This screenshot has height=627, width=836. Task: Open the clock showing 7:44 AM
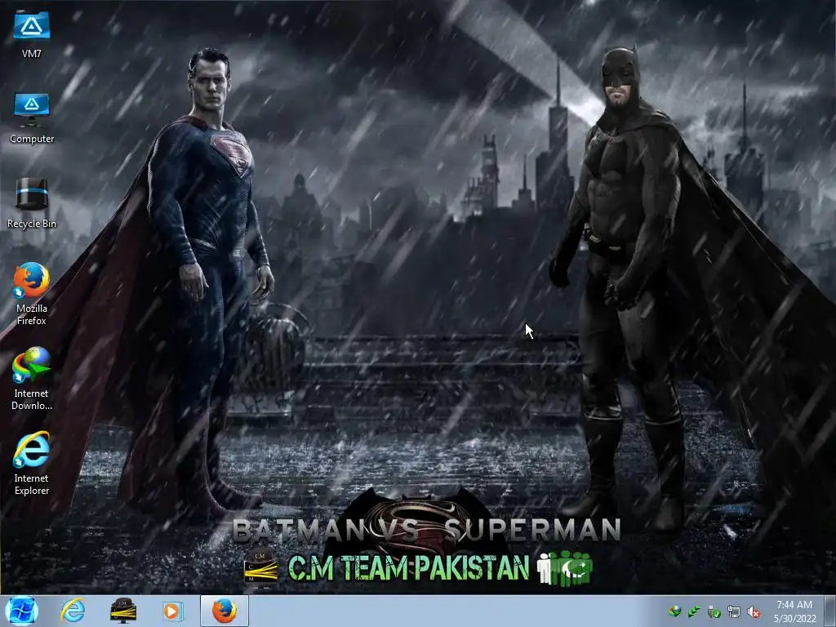coord(794,611)
